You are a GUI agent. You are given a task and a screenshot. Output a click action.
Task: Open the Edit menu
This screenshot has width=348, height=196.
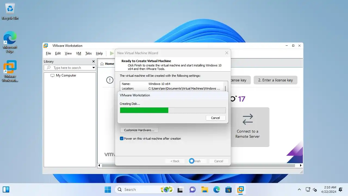pyautogui.click(x=58, y=53)
